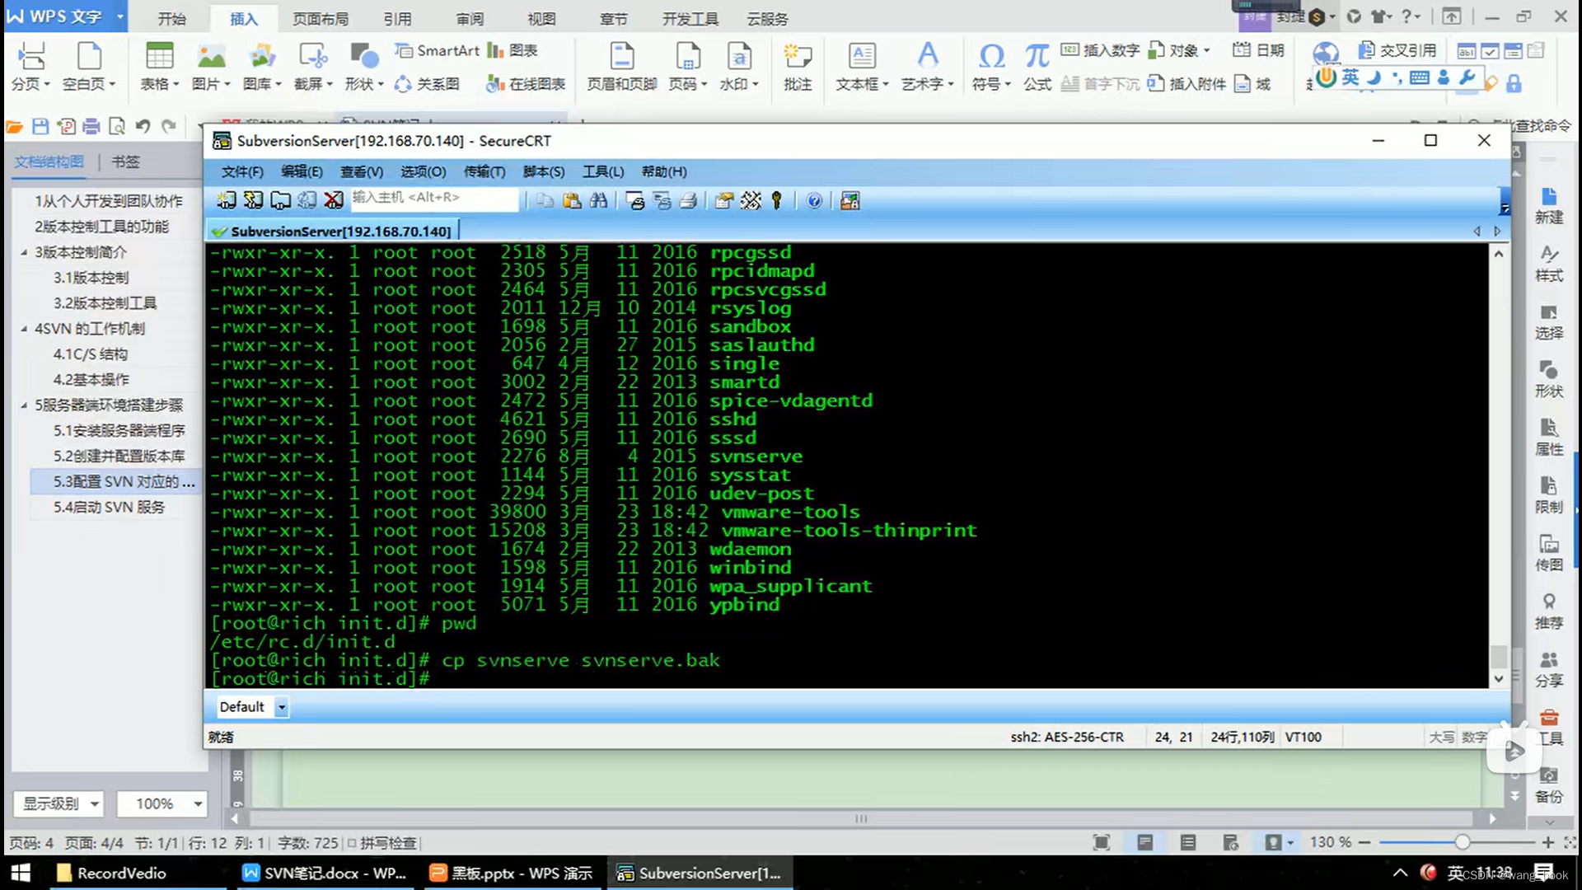Select outline item 5.4启动 SVN 服务
Screen dimensions: 1582x890
coord(109,507)
